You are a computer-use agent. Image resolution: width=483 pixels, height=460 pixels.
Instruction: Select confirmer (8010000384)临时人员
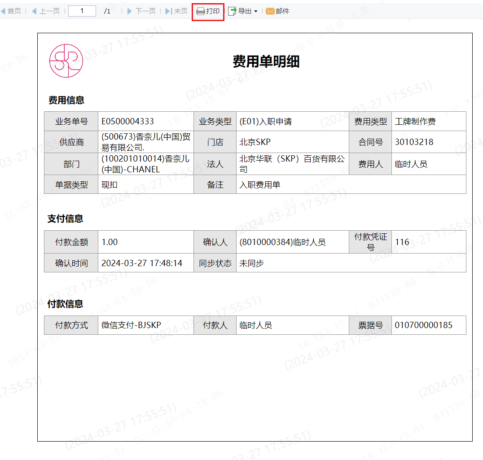[282, 242]
